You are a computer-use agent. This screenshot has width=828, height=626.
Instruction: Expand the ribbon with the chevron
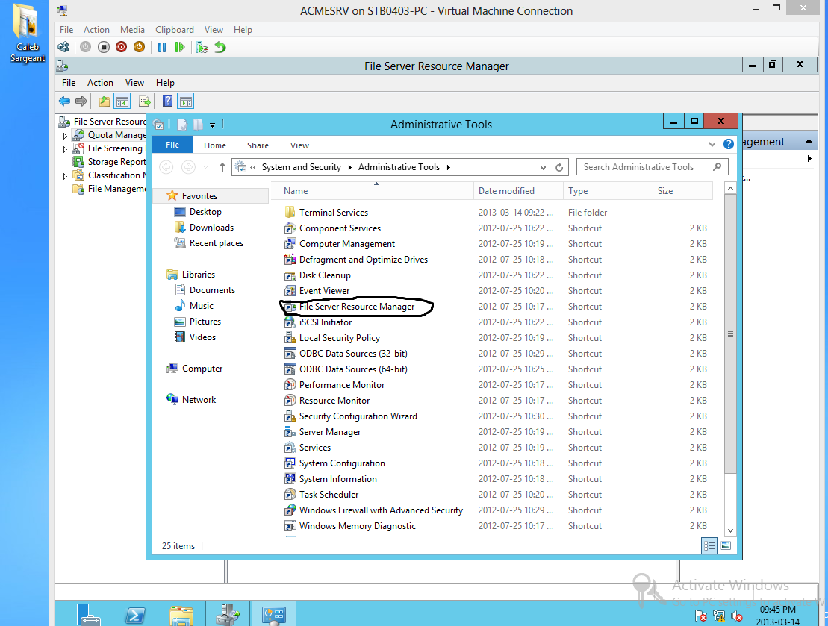tap(712, 144)
